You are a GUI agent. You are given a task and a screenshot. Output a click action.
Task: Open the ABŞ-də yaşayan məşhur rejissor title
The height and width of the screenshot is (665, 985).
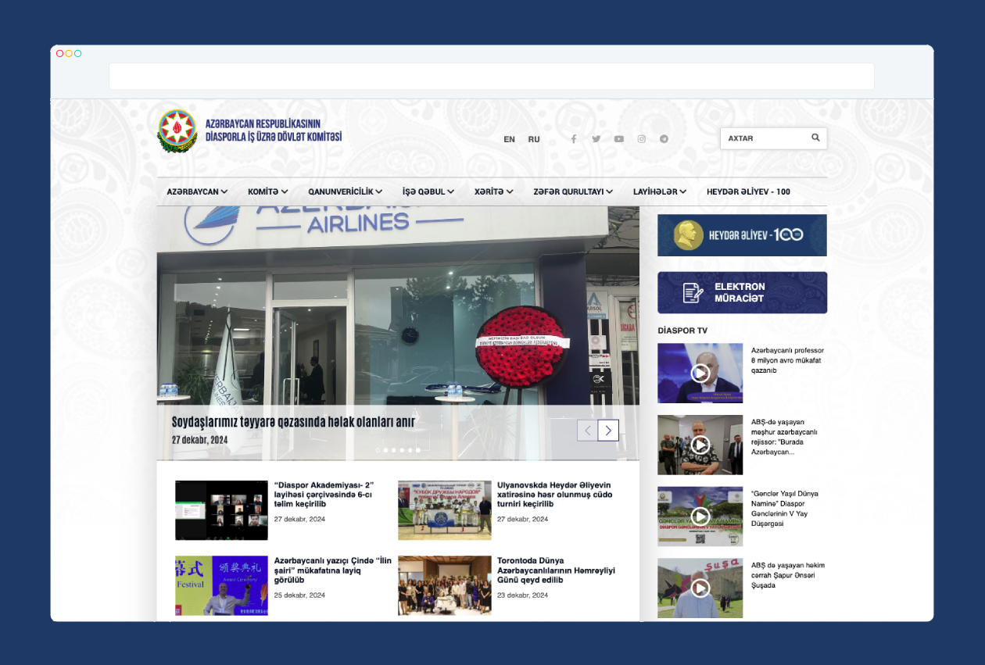coord(784,437)
